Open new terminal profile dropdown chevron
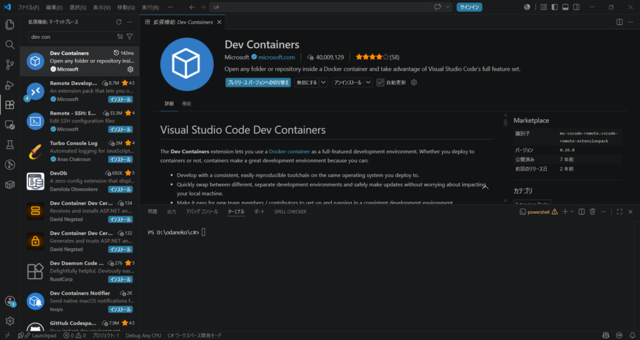The width and height of the screenshot is (640, 340). pos(572,212)
